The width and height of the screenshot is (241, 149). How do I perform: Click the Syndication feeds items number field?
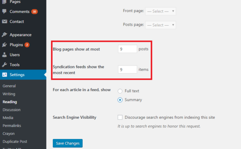point(128,70)
